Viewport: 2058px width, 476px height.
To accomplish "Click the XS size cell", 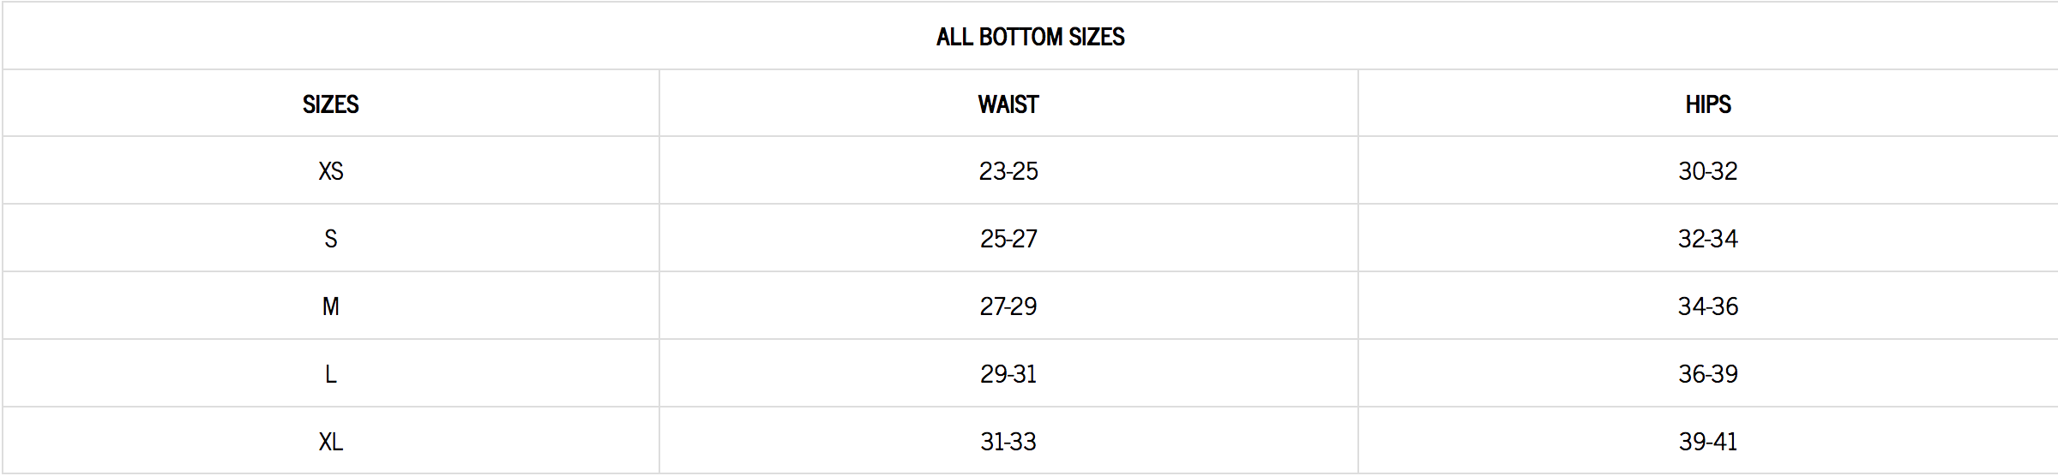I will coord(330,171).
